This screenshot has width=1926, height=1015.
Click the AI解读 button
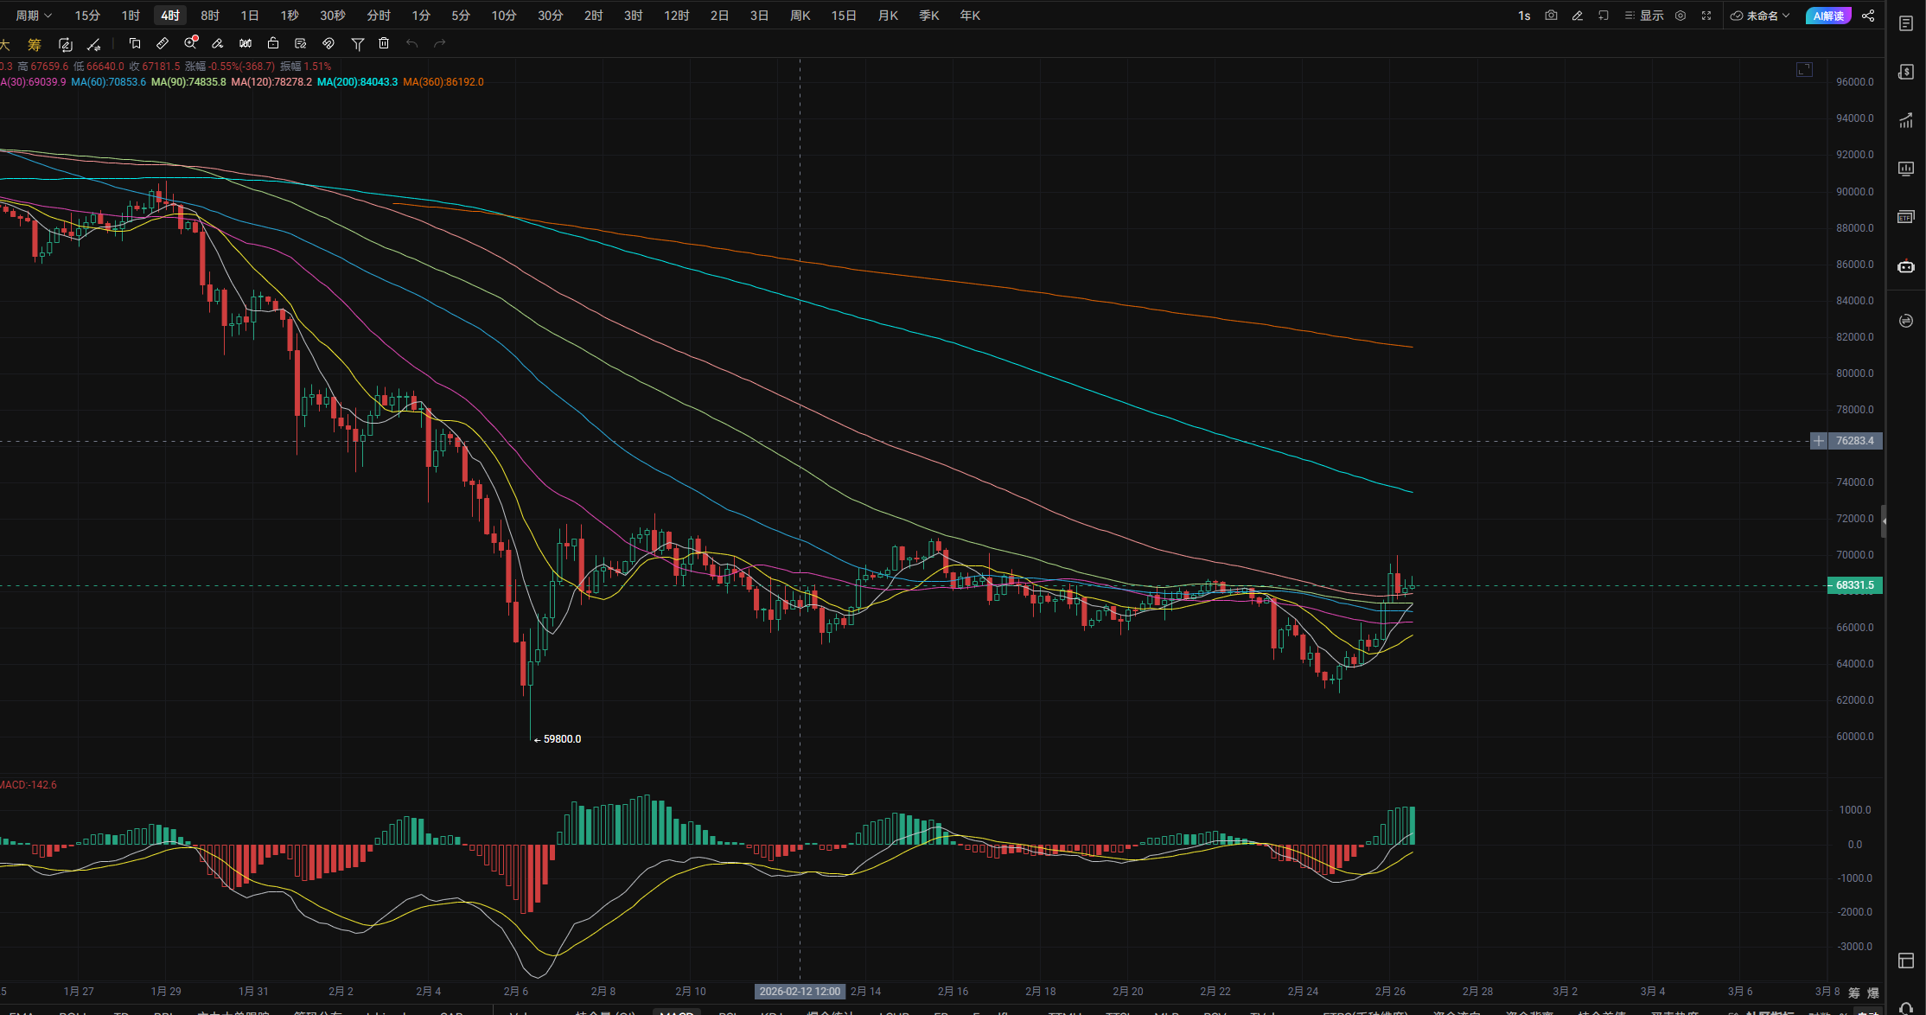coord(1828,16)
